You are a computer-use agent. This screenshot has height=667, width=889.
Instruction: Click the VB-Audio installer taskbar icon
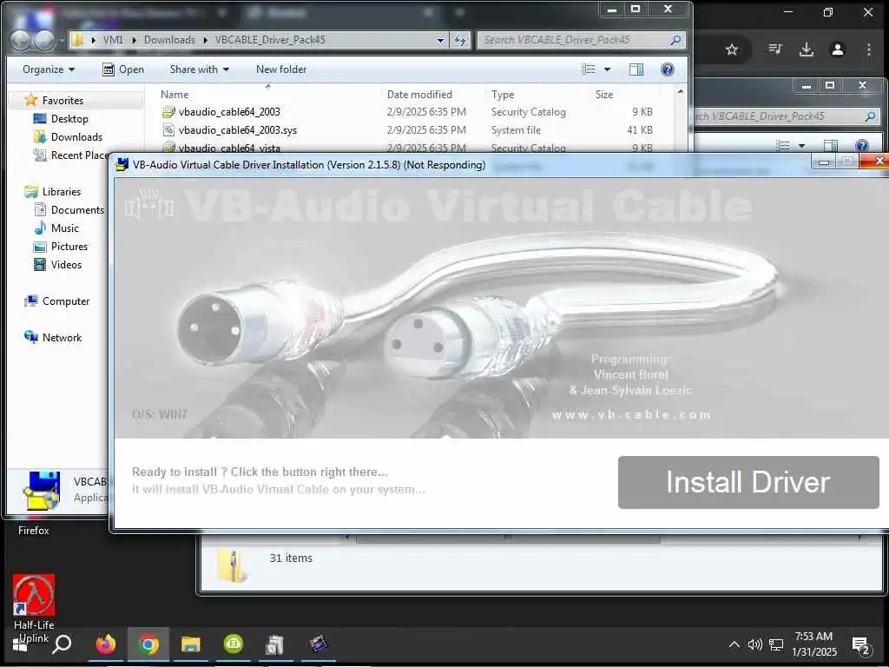point(275,644)
